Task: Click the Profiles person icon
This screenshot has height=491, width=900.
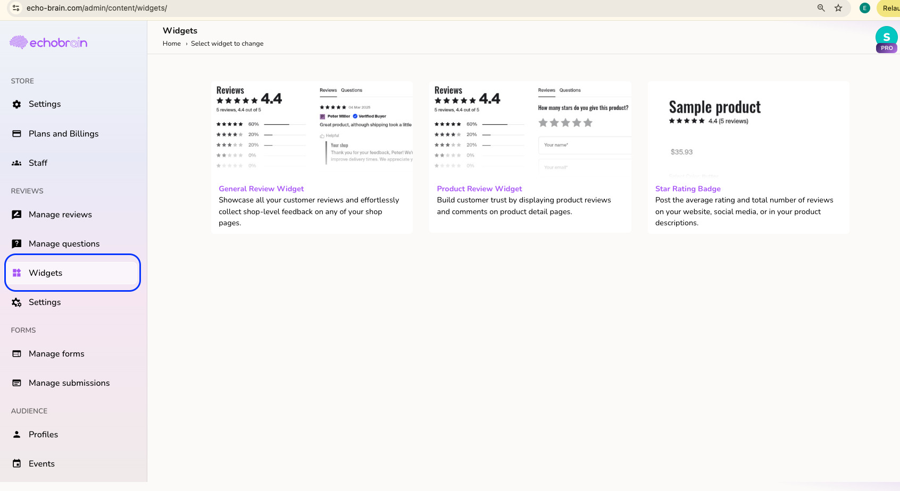Action: 17,435
